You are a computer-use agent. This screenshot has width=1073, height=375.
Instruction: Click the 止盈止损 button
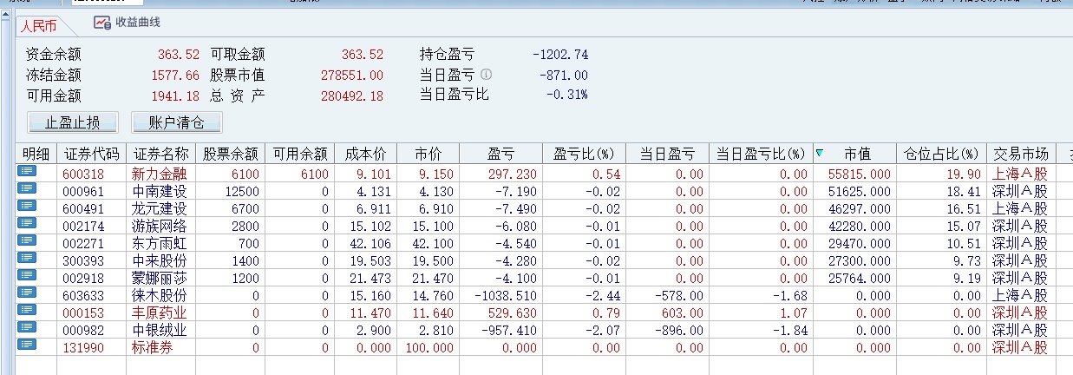[x=73, y=122]
